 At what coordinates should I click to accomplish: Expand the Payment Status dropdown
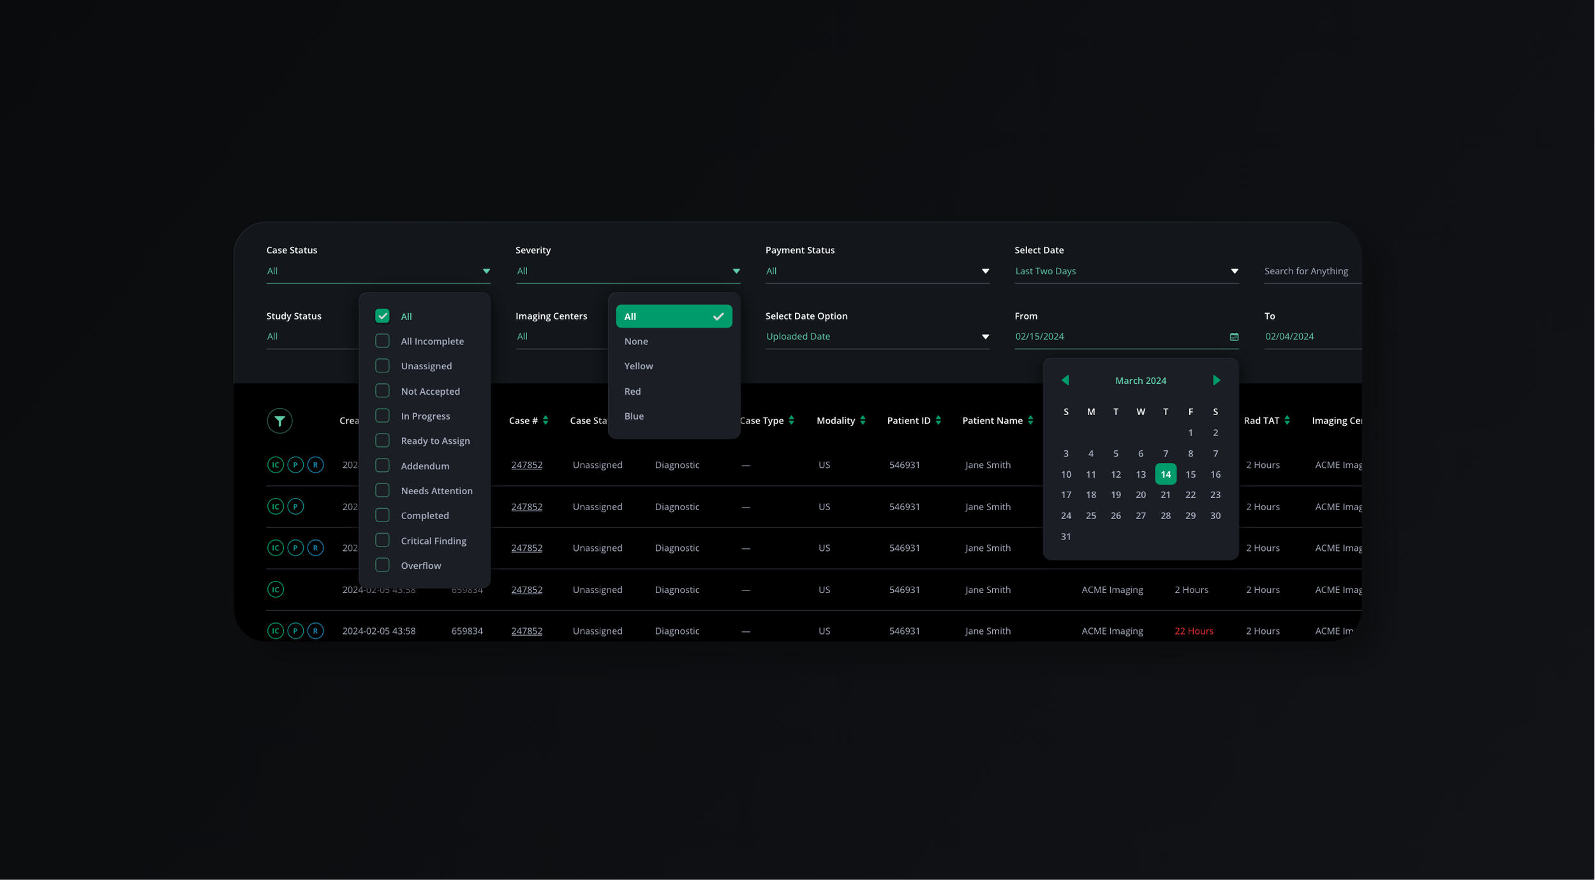877,271
